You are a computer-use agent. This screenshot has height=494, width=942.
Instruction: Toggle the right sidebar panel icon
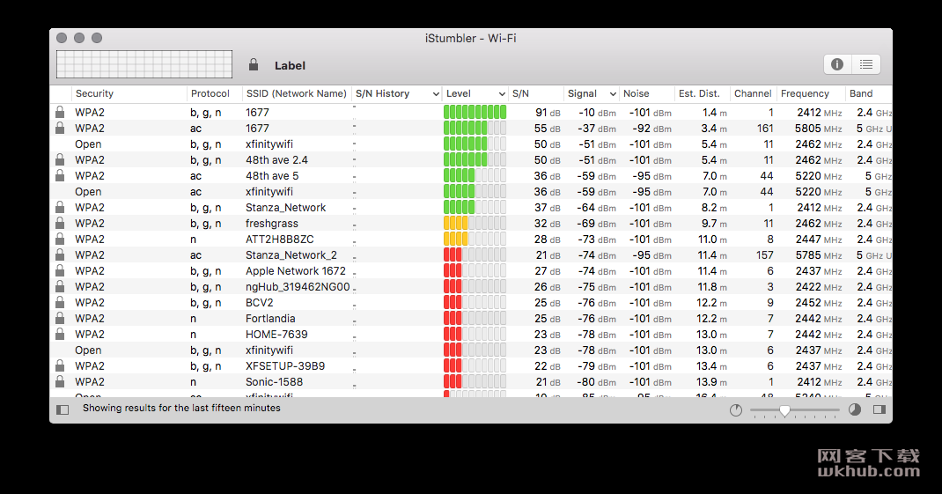[x=879, y=409]
